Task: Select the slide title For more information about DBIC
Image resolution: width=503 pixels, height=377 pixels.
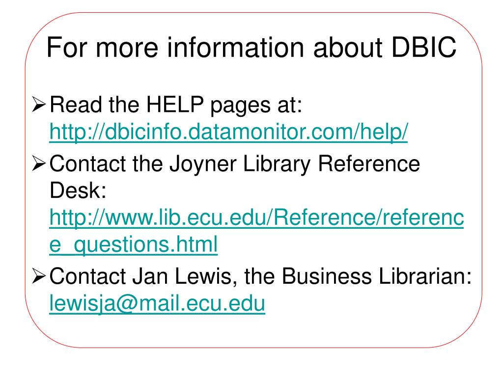Action: click(x=251, y=48)
